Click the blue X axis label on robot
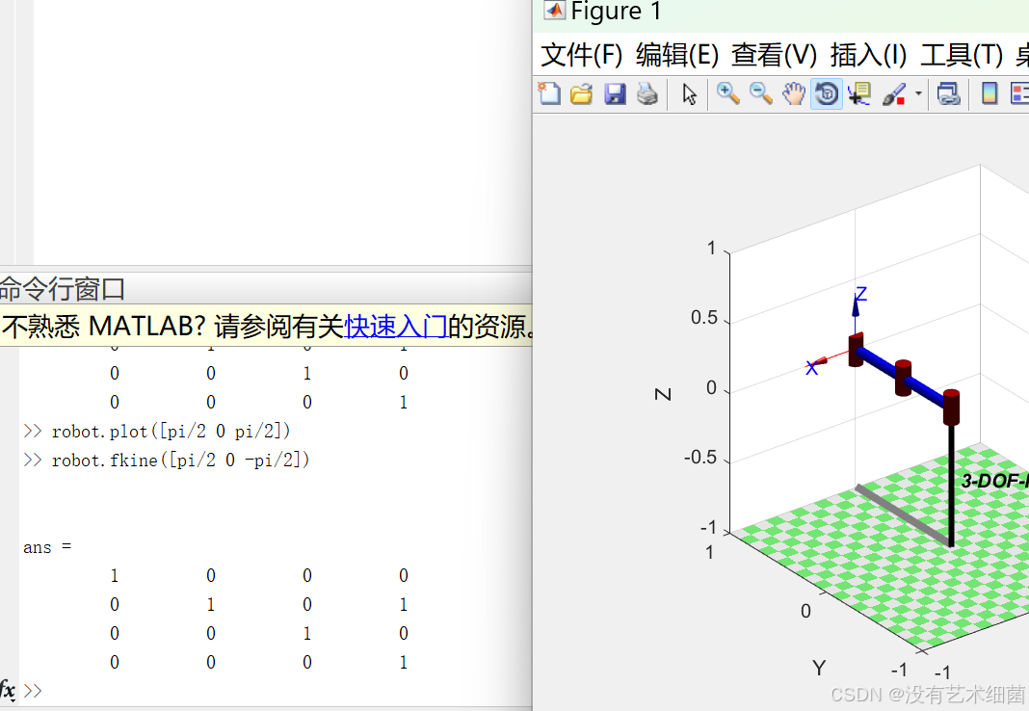This screenshot has height=711, width=1029. click(x=812, y=368)
